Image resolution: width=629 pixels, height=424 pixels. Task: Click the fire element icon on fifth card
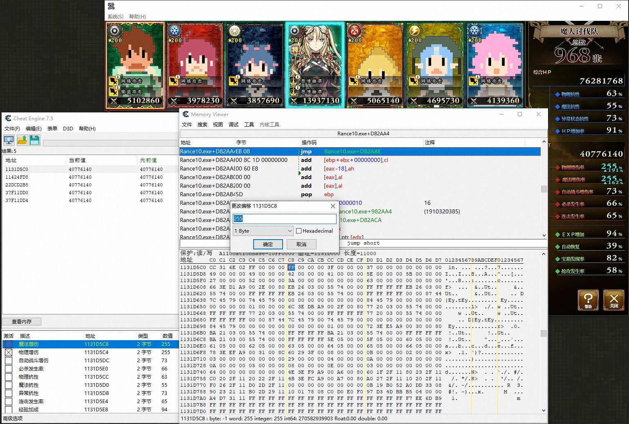355,31
